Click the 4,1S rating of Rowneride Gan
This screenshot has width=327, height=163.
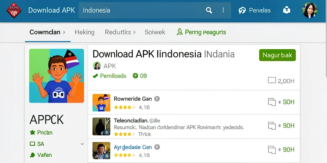point(144,108)
